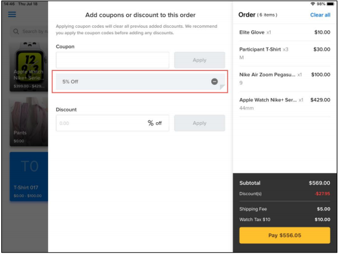The image size is (338, 254).
Task: Click the $429.00 Apple Watch price
Action: (x=320, y=100)
